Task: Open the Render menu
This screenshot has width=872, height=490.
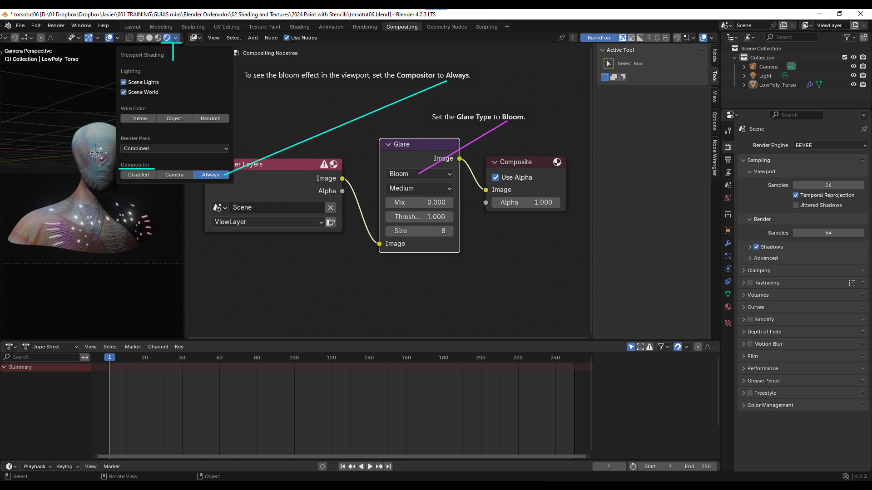Action: (x=56, y=25)
